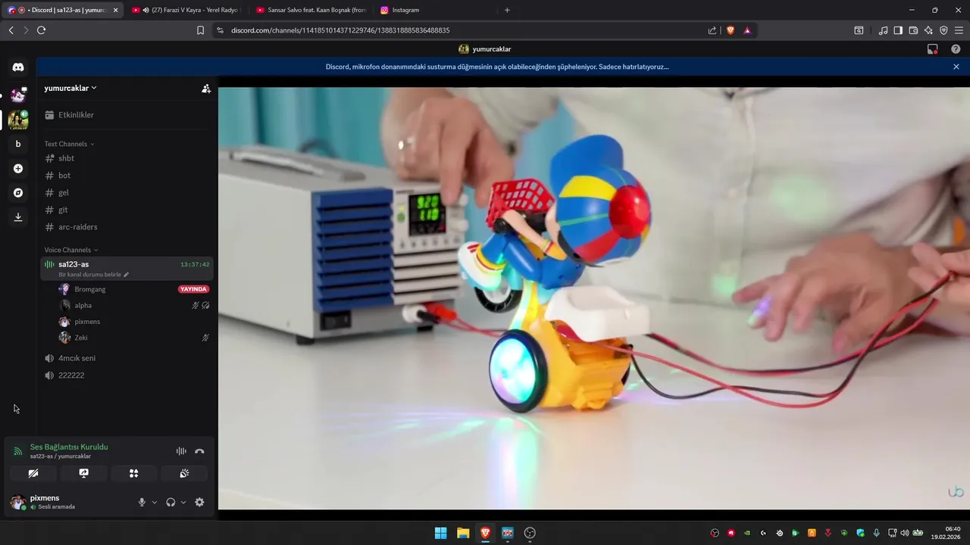Click Bromgang's live stream video
This screenshot has height=545, width=970.
(x=594, y=298)
